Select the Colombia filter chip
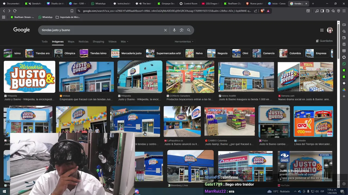 pyautogui.click(x=291, y=53)
